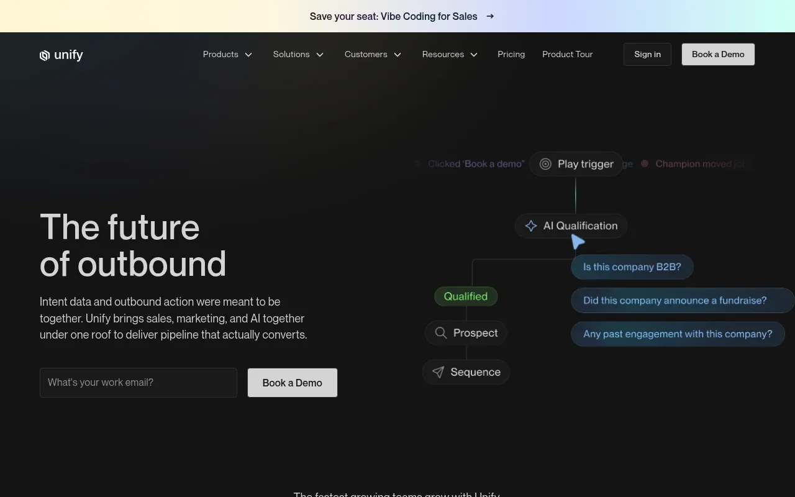Click the AI Qualification sparkle icon
Viewport: 795px width, 497px height.
531,226
